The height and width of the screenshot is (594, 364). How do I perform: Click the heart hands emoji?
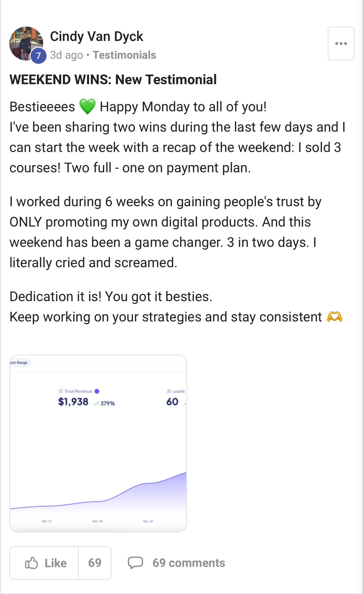tap(334, 317)
